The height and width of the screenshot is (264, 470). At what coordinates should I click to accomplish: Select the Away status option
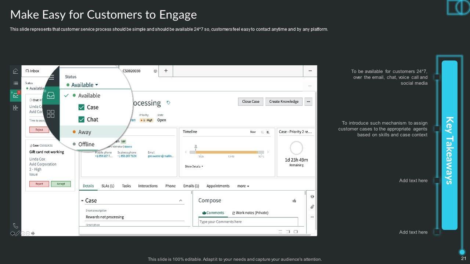click(x=84, y=132)
